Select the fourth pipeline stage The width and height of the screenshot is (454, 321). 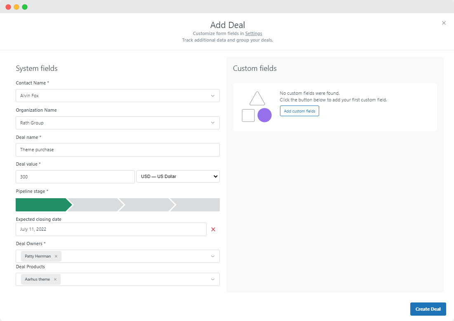195,205
